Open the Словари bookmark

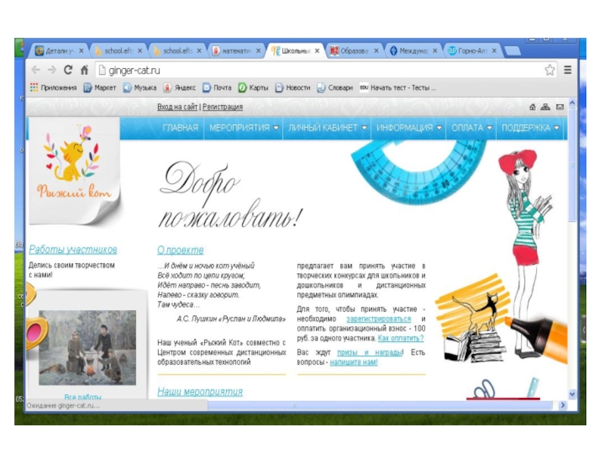pyautogui.click(x=335, y=88)
